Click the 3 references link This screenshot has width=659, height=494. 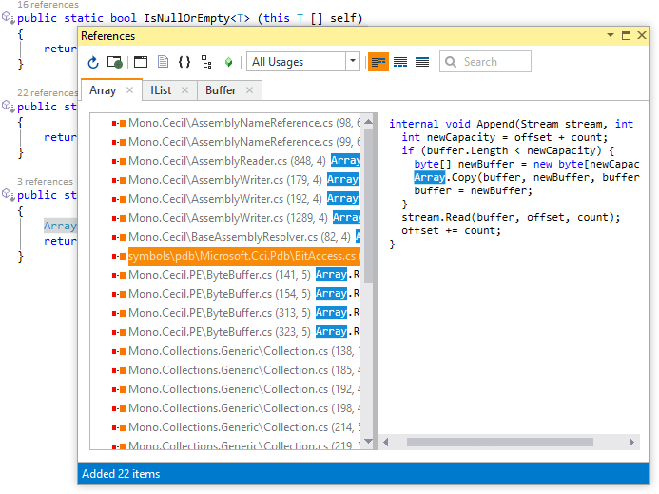pyautogui.click(x=46, y=182)
